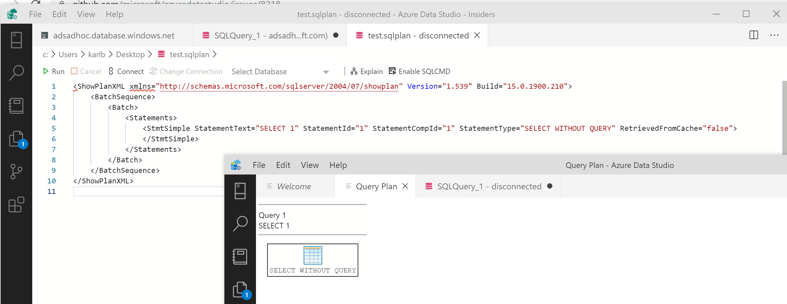Open the Notebooks view
This screenshot has width=787, height=304.
point(16,105)
